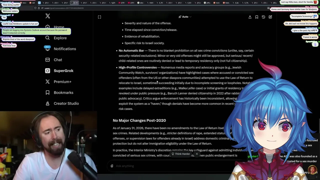Viewport: 320px width, 180px height.
Task: Click 'Korea and Germany have similar laws' chat message
Action: 294,9
